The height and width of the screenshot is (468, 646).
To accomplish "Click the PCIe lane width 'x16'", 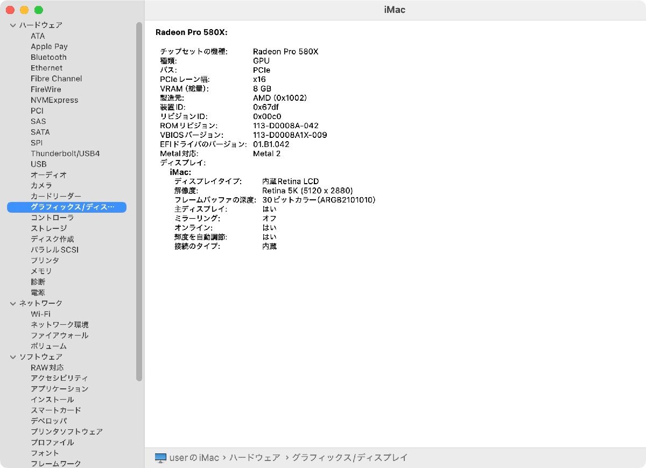I will point(259,79).
